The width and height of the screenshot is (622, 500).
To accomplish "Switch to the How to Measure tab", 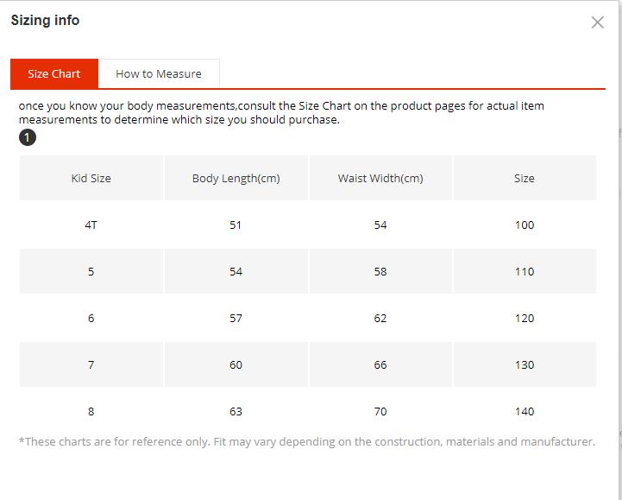I will [x=159, y=73].
